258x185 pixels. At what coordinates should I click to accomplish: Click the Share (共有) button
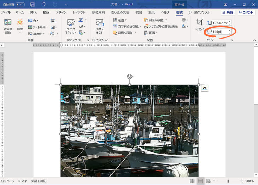click(x=227, y=12)
